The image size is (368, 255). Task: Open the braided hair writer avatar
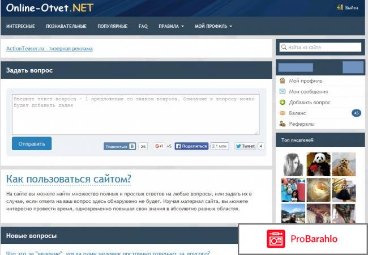344,213
